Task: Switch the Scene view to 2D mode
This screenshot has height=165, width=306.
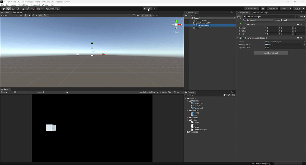Action: (21, 15)
